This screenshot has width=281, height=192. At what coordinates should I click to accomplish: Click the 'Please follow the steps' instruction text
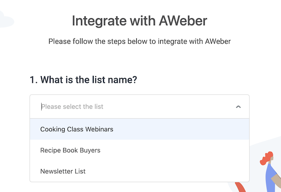coord(140,42)
